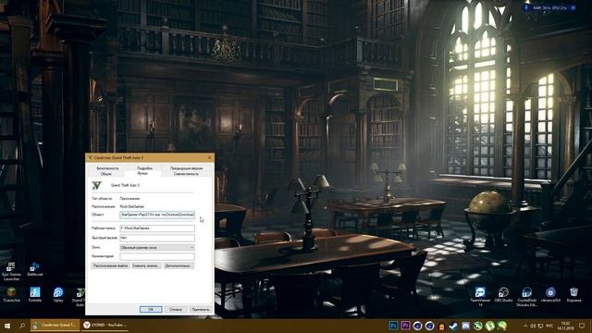Switch to the Properties: Grand Theft Auto taskbar window
The image size is (592, 333).
coord(55,325)
